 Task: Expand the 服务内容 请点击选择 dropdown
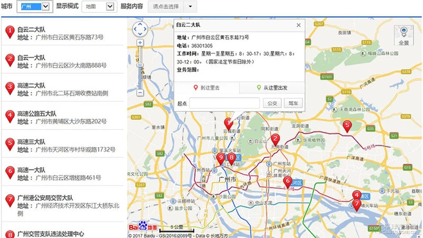pyautogui.click(x=172, y=6)
